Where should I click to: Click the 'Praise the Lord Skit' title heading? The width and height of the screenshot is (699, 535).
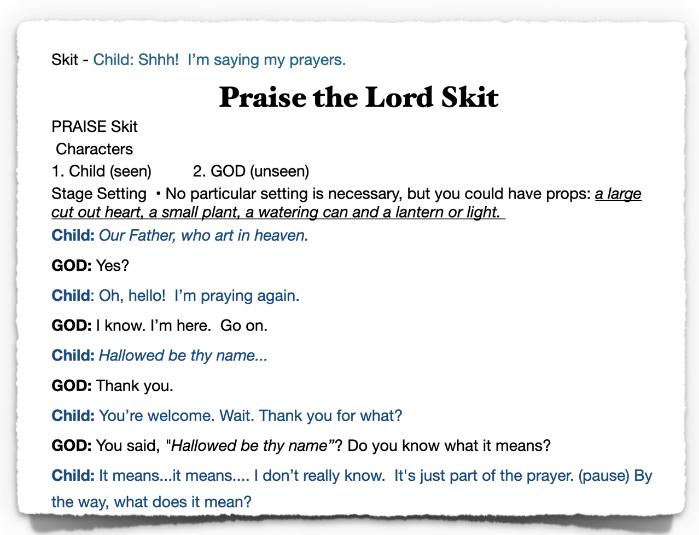(359, 97)
